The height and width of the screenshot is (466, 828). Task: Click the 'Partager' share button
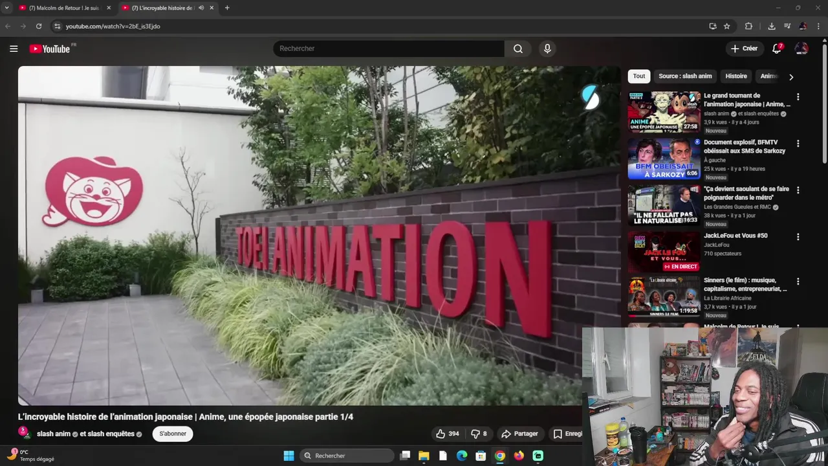[x=520, y=434]
